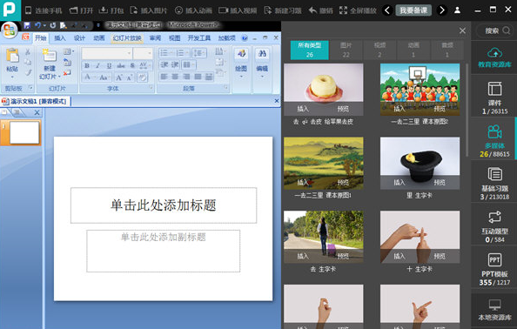Click 插入 on the peeled apple card

tap(303, 109)
